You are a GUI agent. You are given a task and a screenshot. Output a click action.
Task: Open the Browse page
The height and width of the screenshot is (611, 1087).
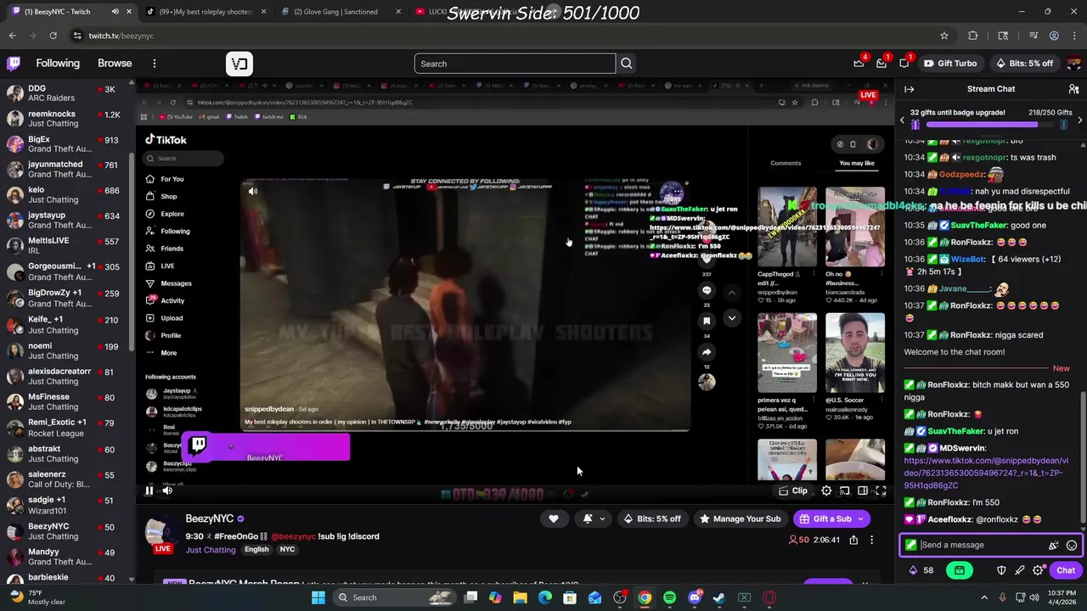point(115,64)
